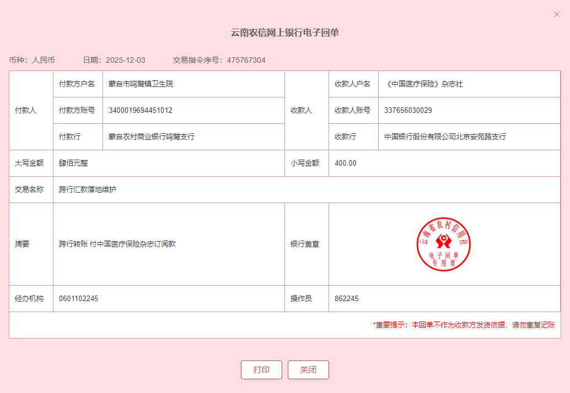Image resolution: width=570 pixels, height=393 pixels.
Task: Click transaction name 跨行汇款落地维护
Action: tap(88, 190)
